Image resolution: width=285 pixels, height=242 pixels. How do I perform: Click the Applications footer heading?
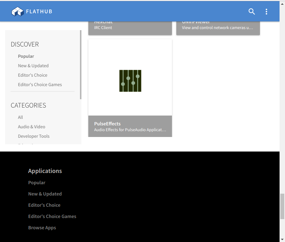(x=45, y=171)
